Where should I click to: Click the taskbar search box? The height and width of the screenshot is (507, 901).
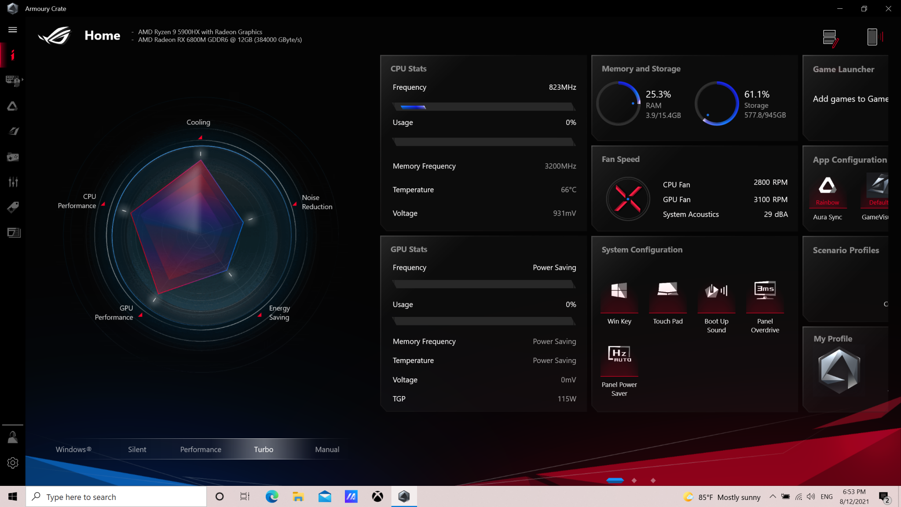116,496
